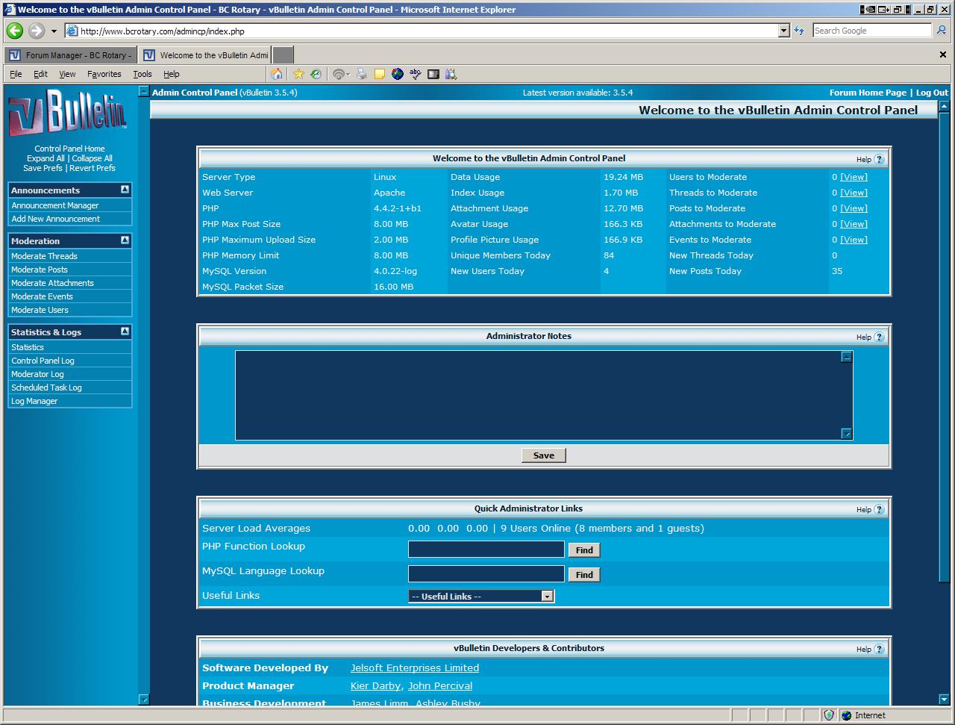
Task: View Attachments to Moderate
Action: tap(854, 224)
